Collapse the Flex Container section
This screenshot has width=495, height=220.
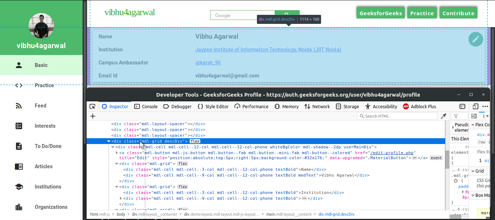coord(473,125)
